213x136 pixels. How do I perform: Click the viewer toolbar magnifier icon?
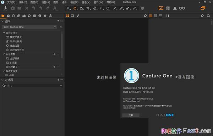[145, 16]
